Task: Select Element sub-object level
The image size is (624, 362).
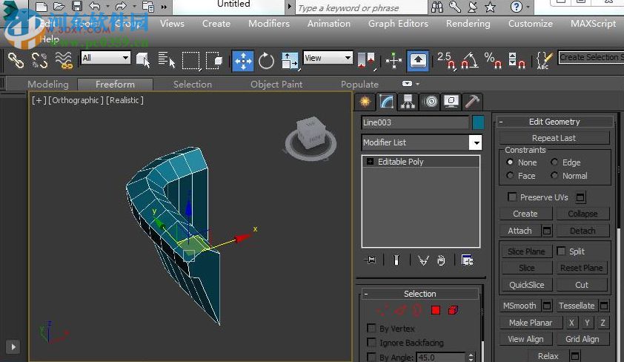Action: pos(454,310)
